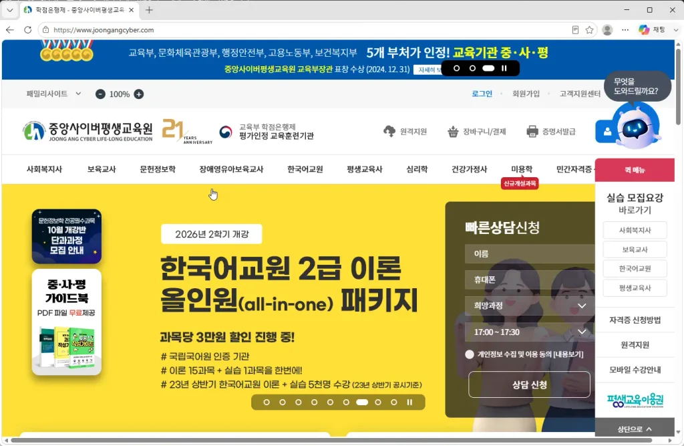Click the 자세히 보기 top banner button
This screenshot has width=684, height=446.
pos(427,70)
